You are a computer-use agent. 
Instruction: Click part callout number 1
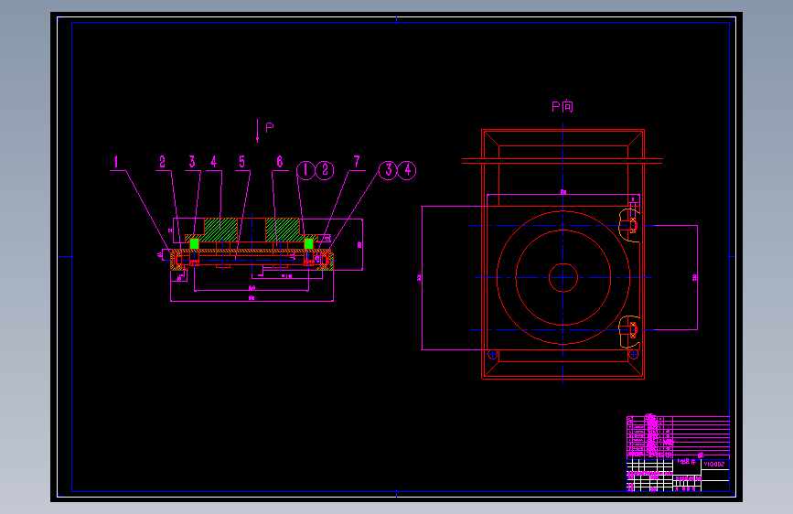pyautogui.click(x=116, y=162)
